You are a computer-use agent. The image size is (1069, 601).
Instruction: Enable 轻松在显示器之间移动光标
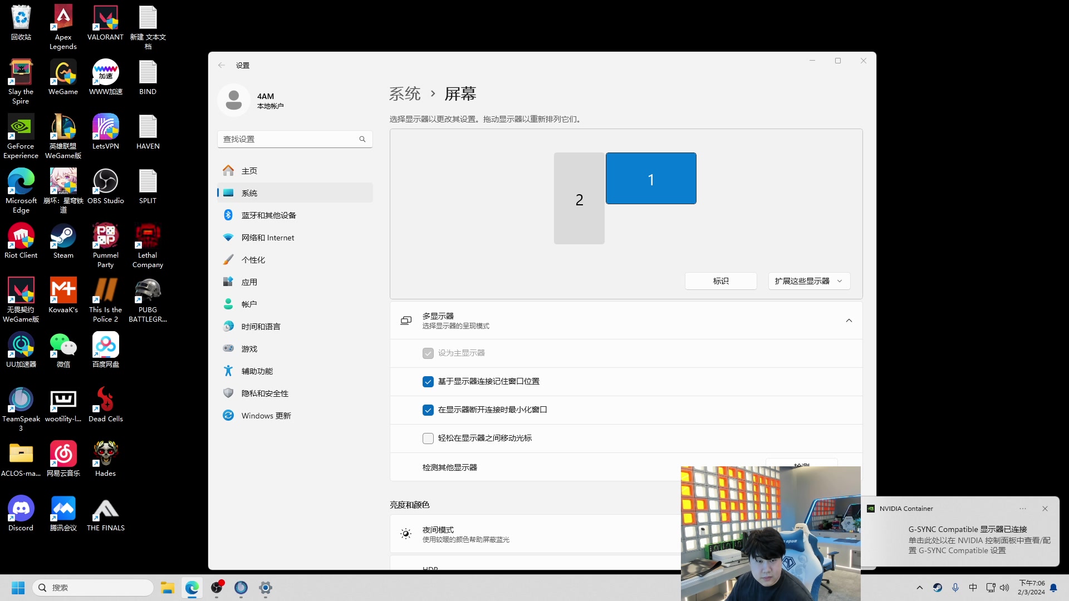point(428,439)
